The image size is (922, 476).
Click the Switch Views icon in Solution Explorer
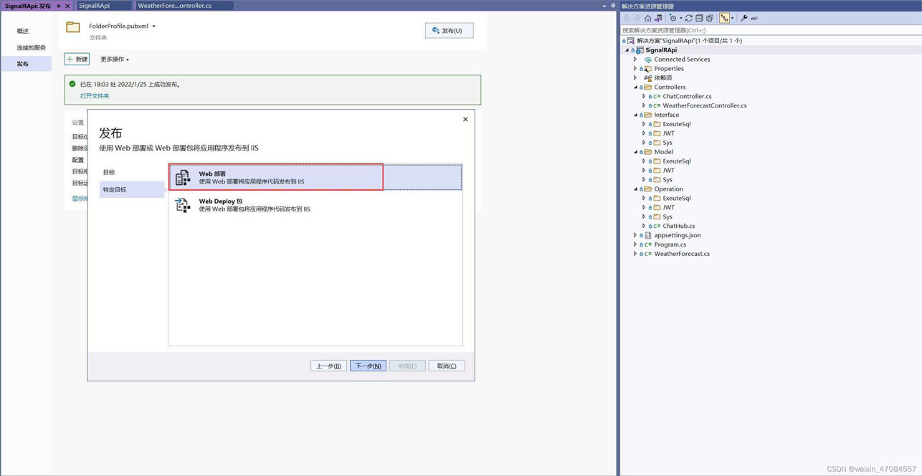[658, 18]
